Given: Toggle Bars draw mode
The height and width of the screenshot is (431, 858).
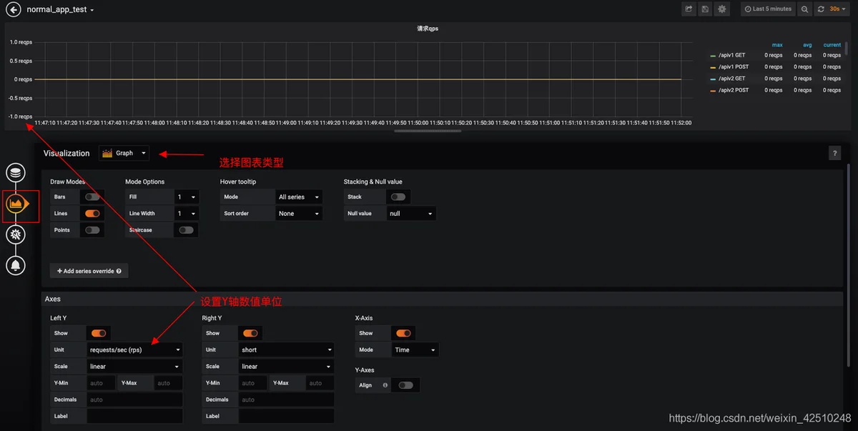Looking at the screenshot, I should click(x=92, y=197).
